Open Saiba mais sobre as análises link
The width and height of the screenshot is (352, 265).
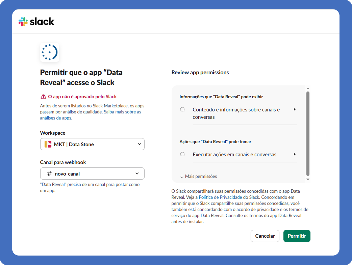tap(122, 112)
